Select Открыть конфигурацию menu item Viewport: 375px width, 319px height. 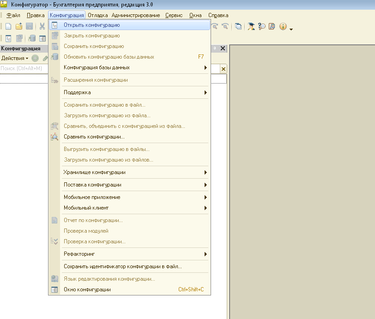click(92, 25)
